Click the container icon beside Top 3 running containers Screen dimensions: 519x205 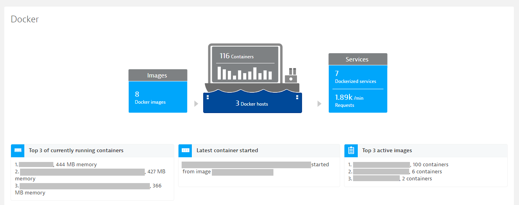pos(18,150)
